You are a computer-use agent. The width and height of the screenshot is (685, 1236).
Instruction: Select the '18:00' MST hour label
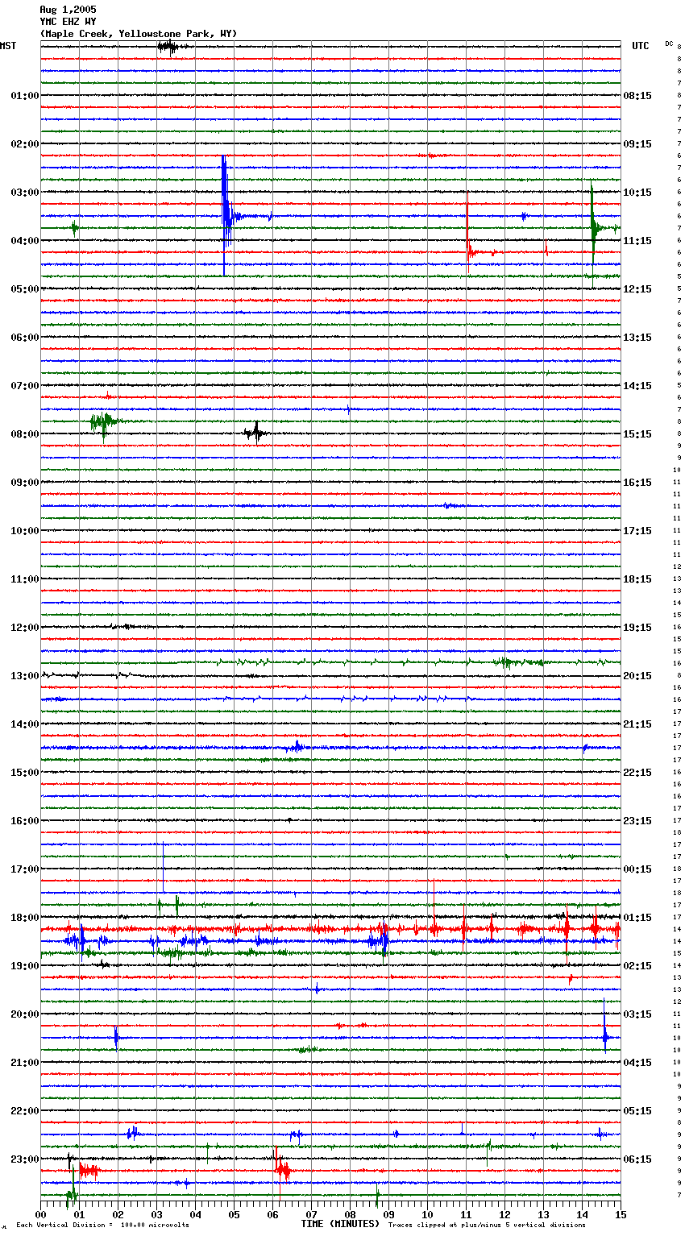pos(25,918)
